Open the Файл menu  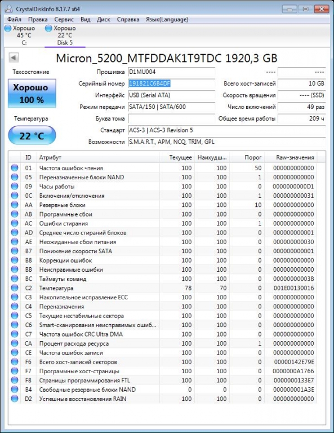click(x=14, y=20)
